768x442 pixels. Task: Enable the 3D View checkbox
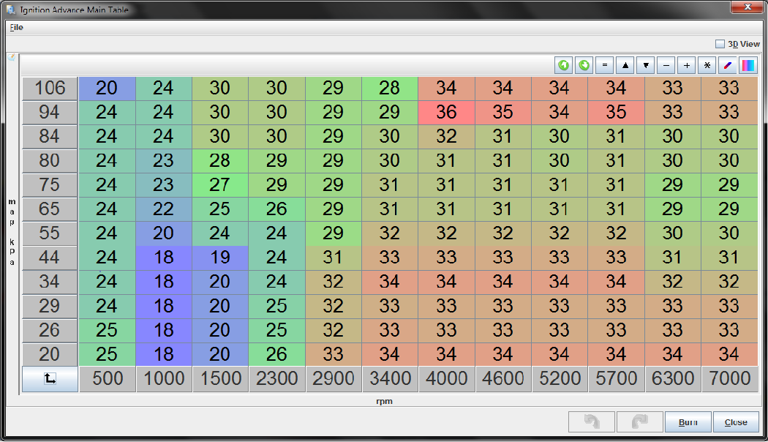tap(720, 44)
